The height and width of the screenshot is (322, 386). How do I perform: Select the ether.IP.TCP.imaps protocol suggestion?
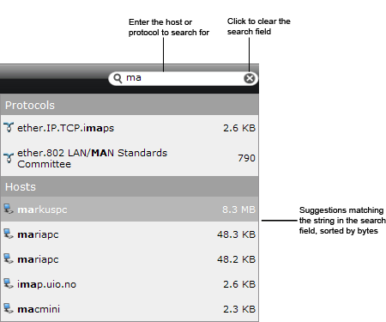(130, 128)
